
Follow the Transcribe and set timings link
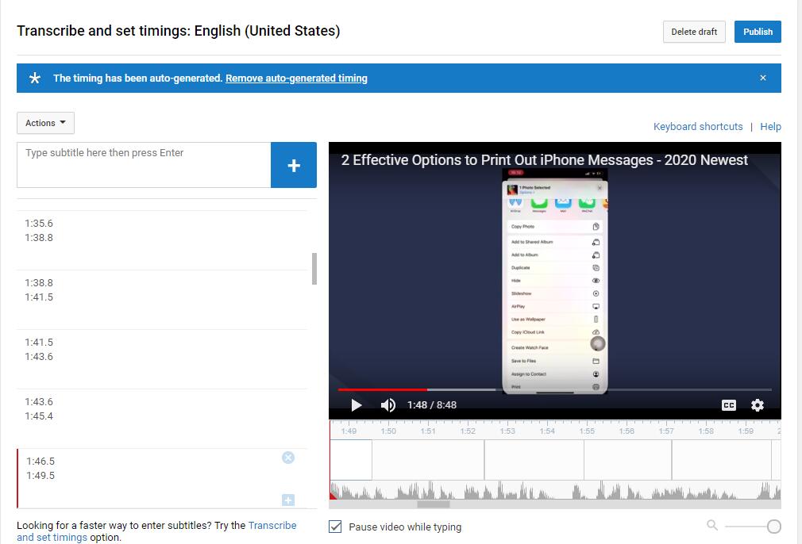(x=156, y=531)
